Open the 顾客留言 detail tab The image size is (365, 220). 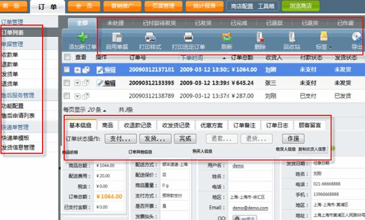tap(310, 125)
